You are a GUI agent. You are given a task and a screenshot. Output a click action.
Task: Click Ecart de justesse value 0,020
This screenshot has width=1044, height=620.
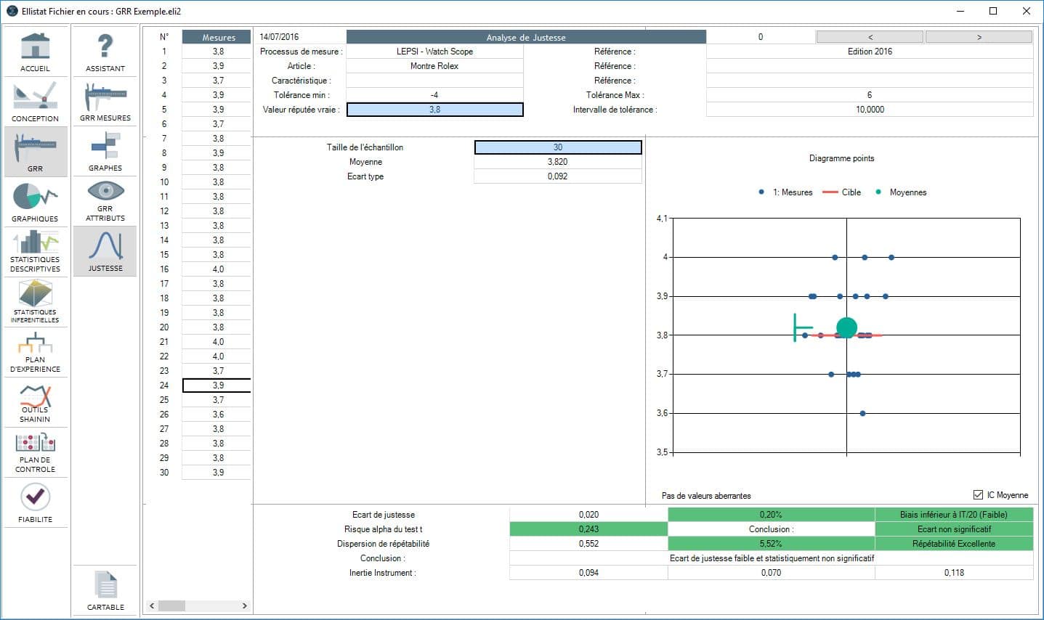click(588, 515)
